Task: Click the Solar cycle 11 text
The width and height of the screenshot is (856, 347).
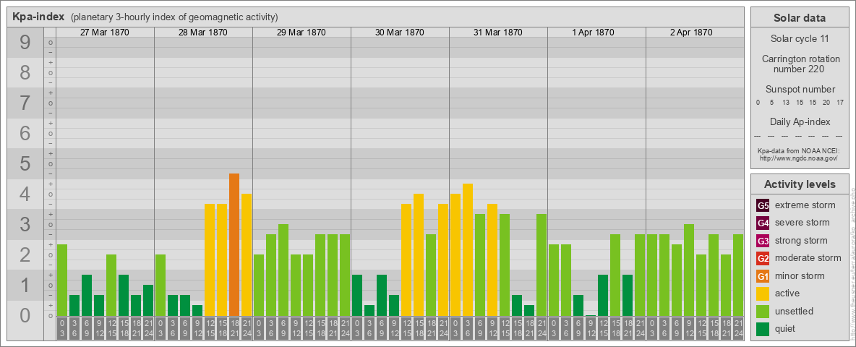Action: click(x=800, y=39)
